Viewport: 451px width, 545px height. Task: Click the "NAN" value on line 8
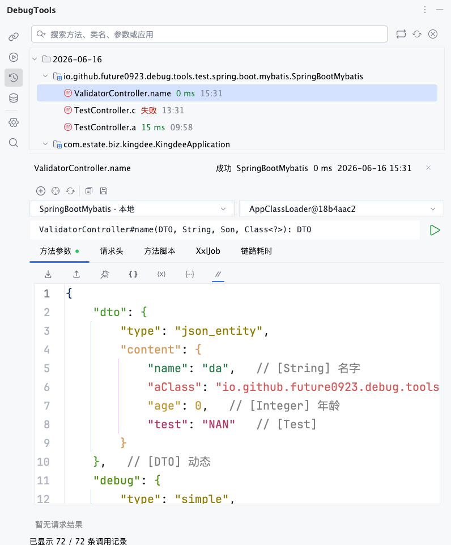click(x=219, y=424)
